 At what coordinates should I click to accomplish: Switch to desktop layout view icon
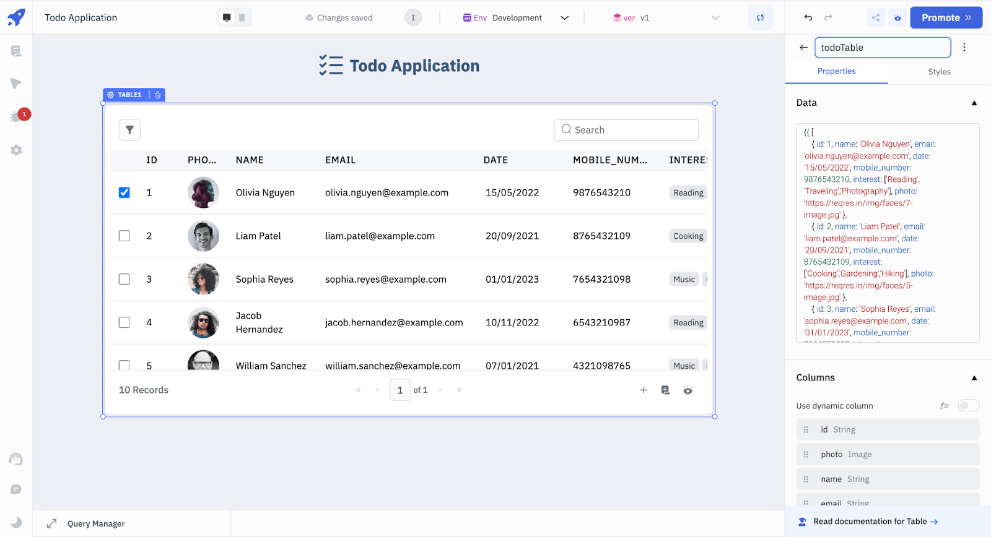[x=227, y=18]
